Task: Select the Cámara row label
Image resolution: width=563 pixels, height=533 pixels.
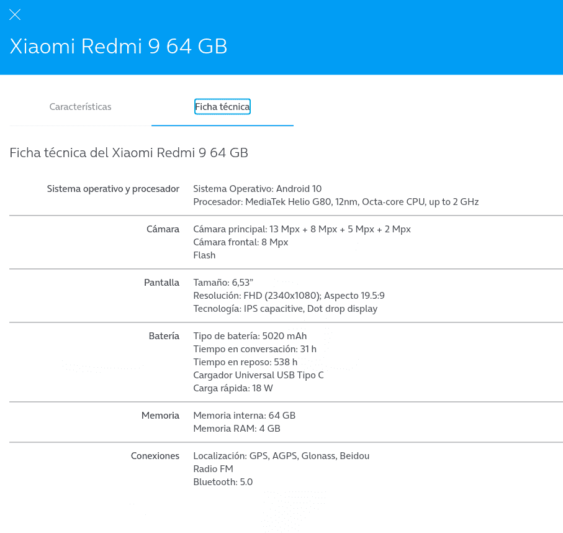Action: click(163, 229)
